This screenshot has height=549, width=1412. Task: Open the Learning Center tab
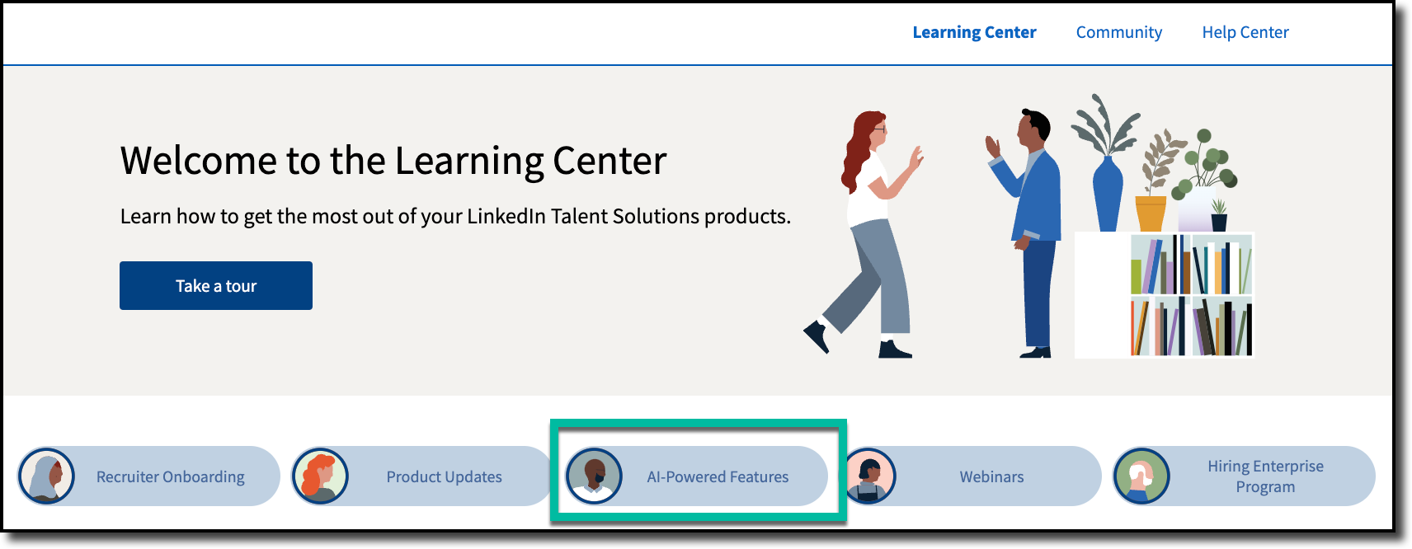click(974, 32)
